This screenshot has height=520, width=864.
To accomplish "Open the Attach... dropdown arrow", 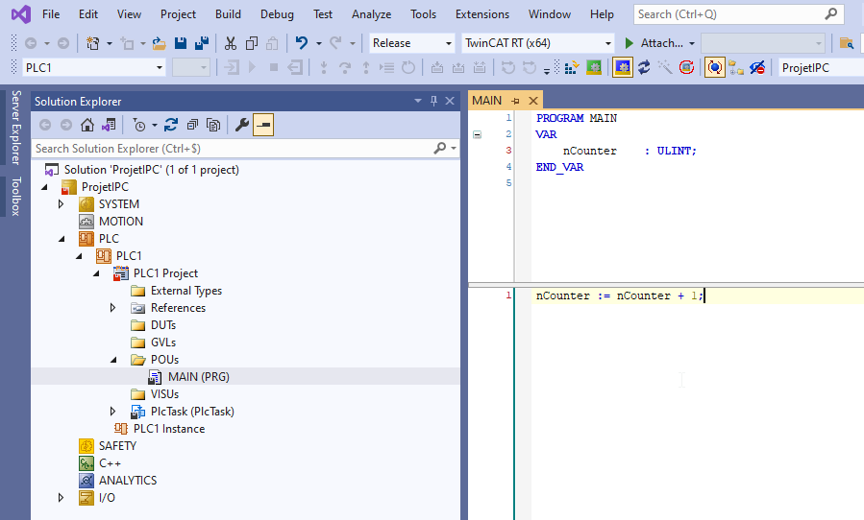I will 692,43.
